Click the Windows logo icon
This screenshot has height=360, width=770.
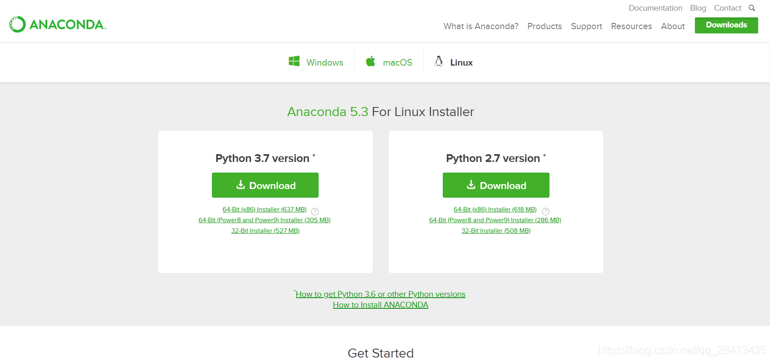(294, 62)
